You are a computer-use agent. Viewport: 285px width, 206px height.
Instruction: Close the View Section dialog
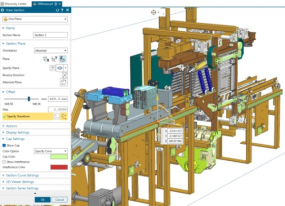click(x=67, y=10)
